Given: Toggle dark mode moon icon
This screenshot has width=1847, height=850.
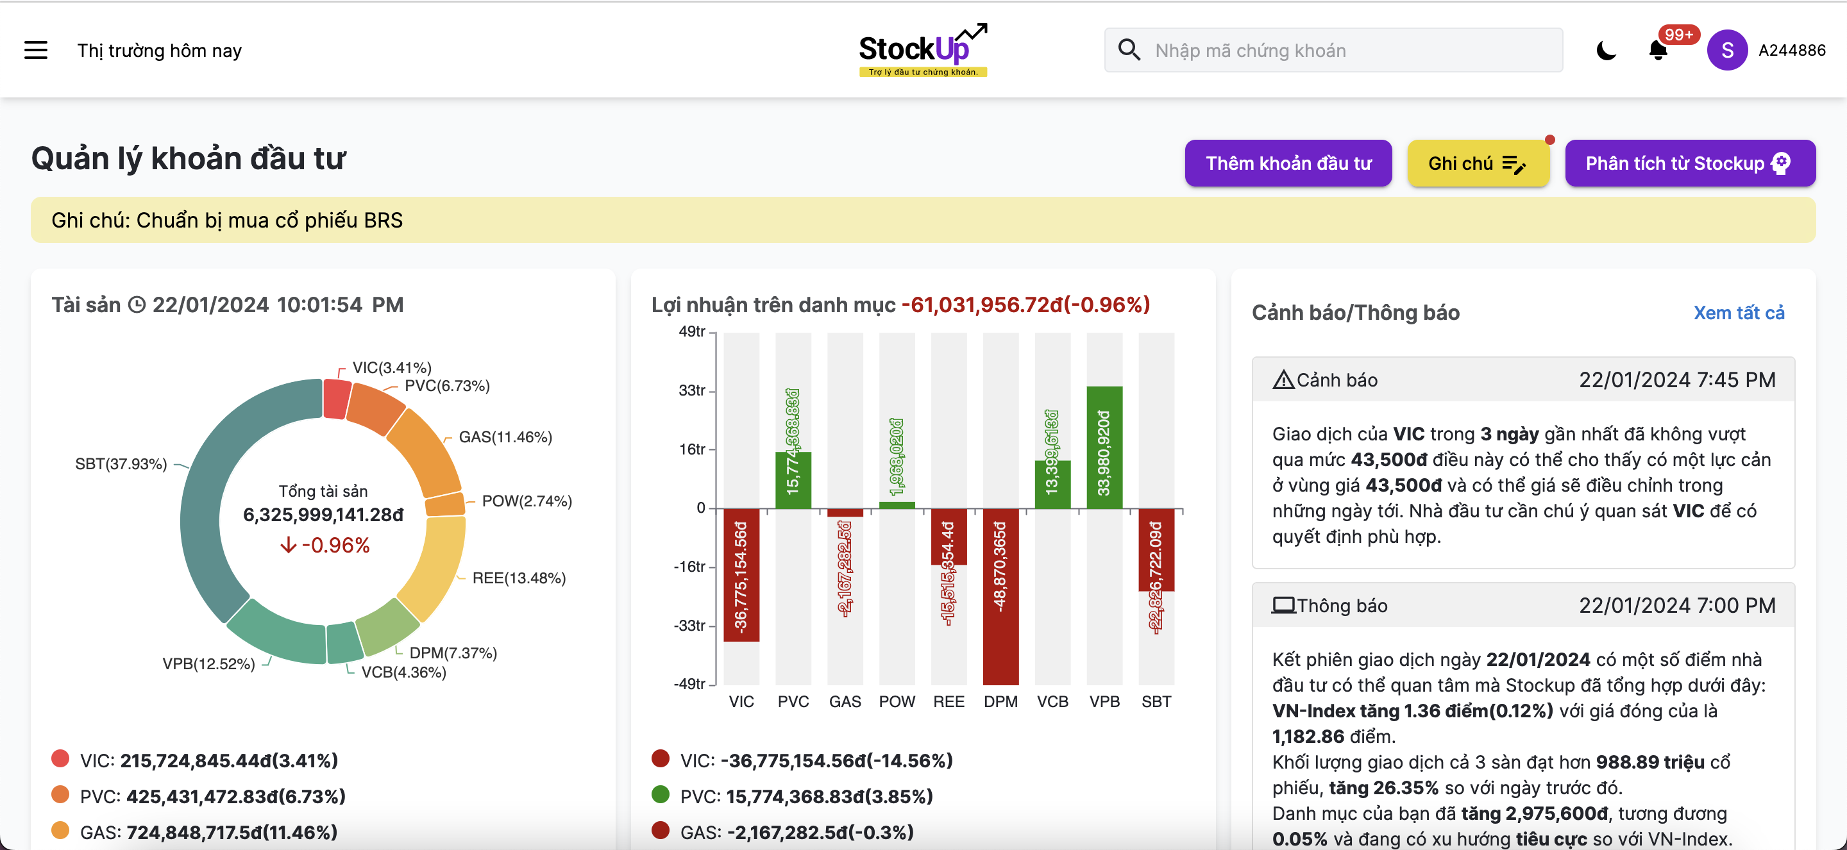Looking at the screenshot, I should pos(1606,50).
